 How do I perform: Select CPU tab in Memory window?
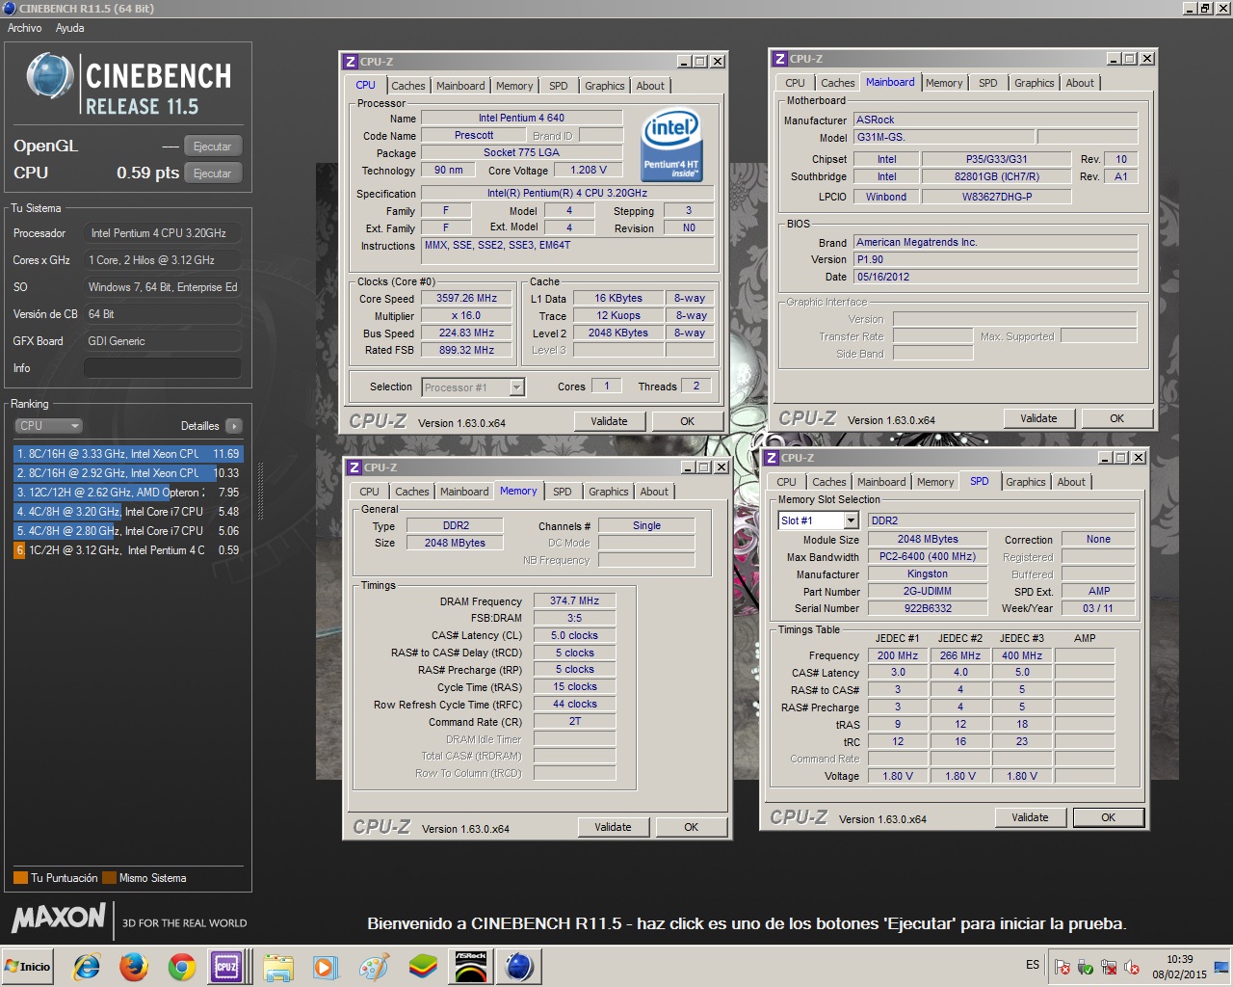click(370, 492)
